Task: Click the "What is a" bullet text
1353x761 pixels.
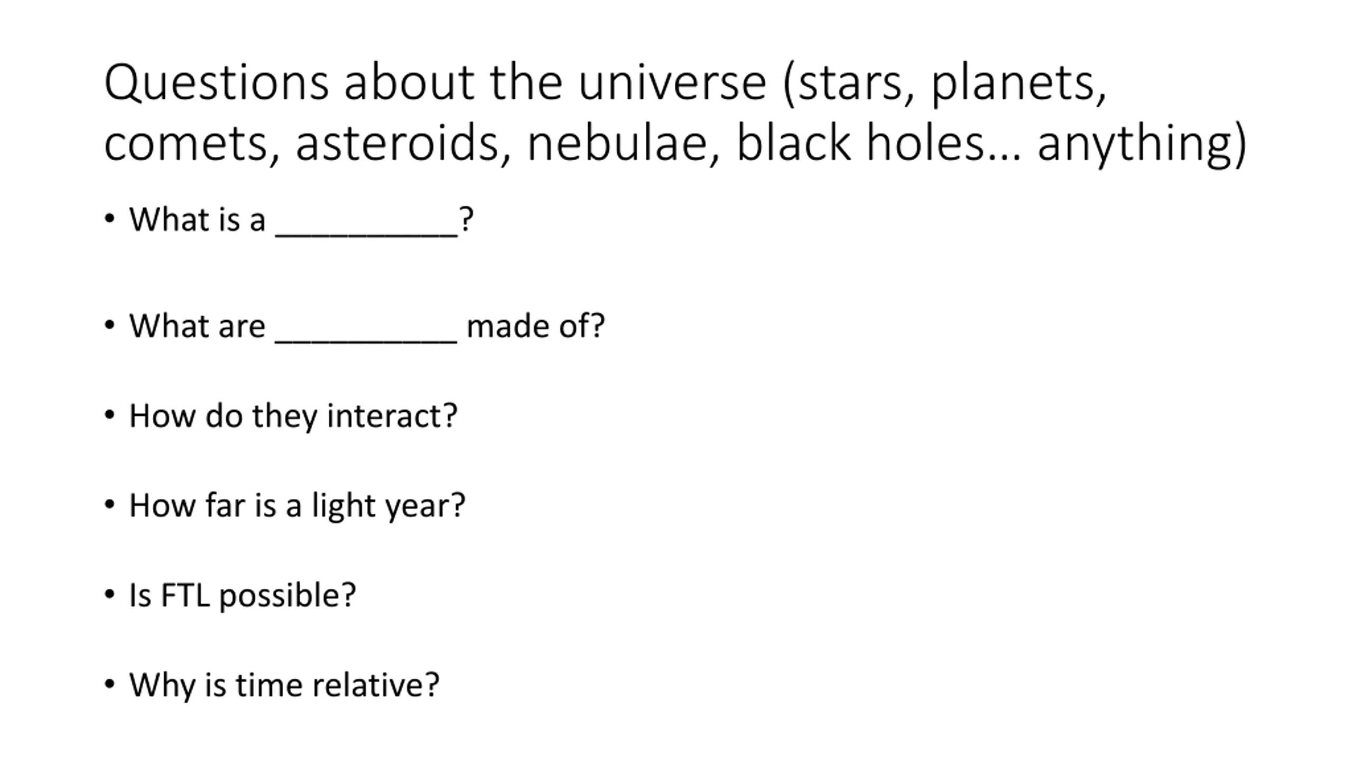Action: pyautogui.click(x=197, y=219)
